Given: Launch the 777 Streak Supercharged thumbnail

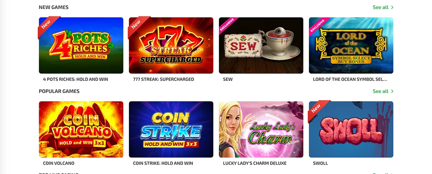Looking at the screenshot, I should click(171, 45).
